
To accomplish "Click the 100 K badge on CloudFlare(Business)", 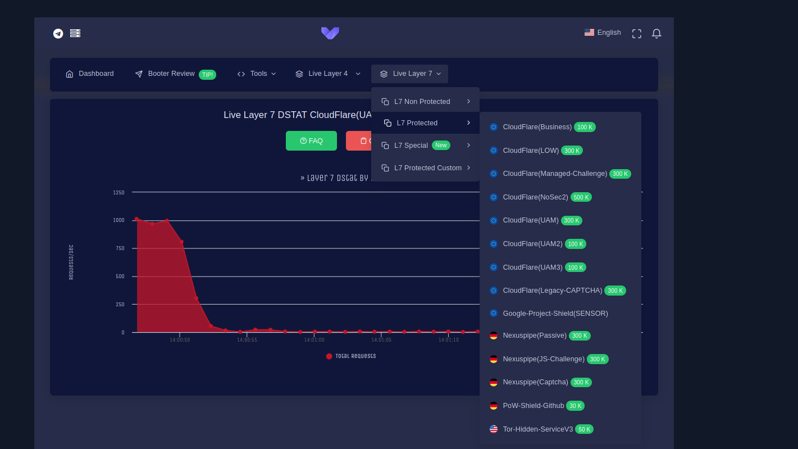I will point(585,127).
